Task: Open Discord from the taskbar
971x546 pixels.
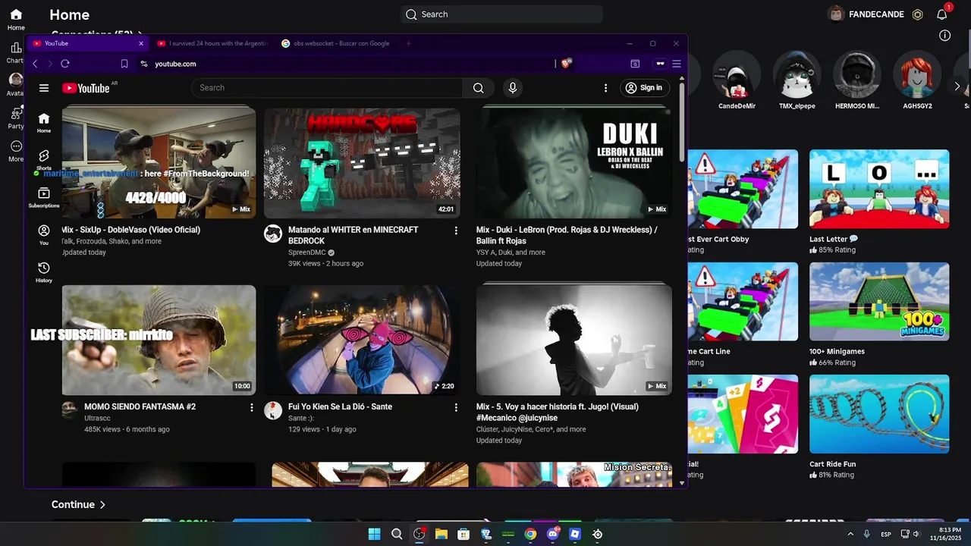Action: click(553, 534)
